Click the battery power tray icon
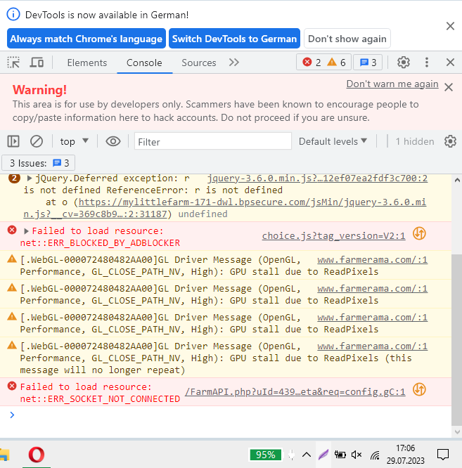The width and height of the screenshot is (462, 468). point(340,455)
